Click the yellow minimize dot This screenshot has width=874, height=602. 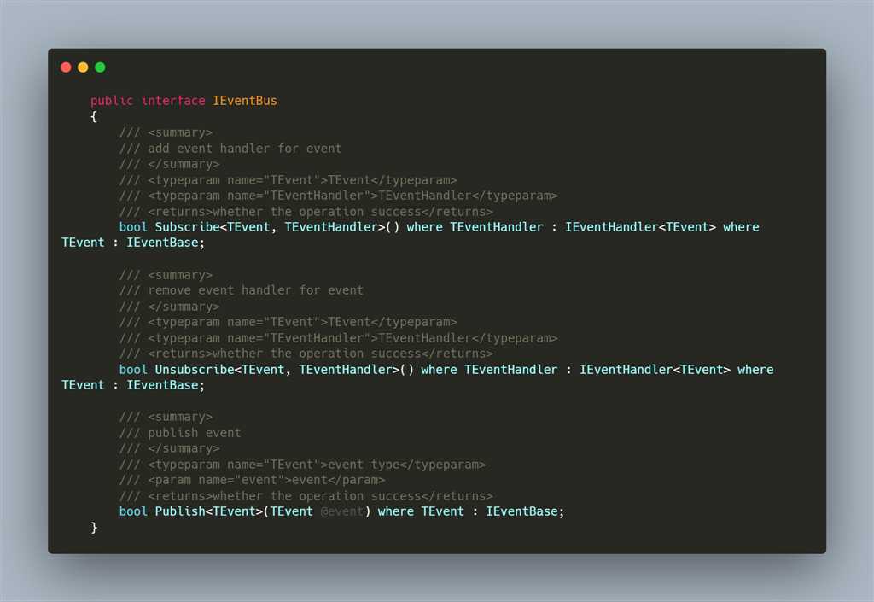[83, 67]
